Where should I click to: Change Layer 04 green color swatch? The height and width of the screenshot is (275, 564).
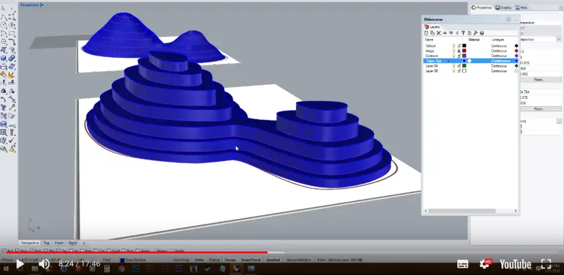point(465,66)
